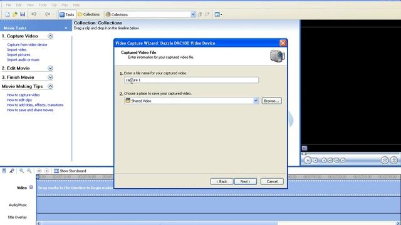Click the Back button in wizard
The image size is (401, 225).
[x=222, y=181]
